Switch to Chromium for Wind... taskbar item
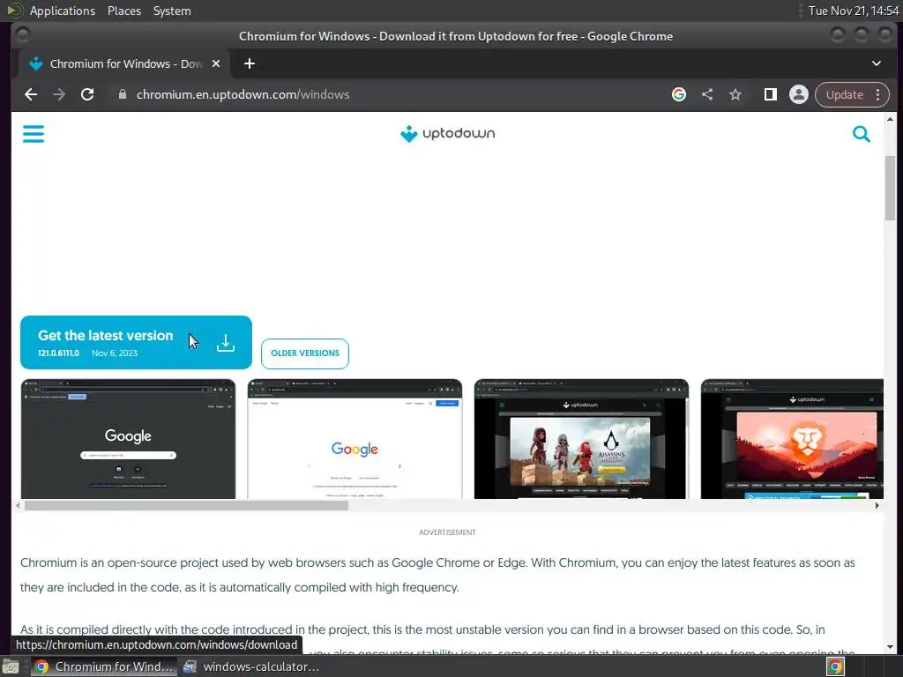 [104, 666]
